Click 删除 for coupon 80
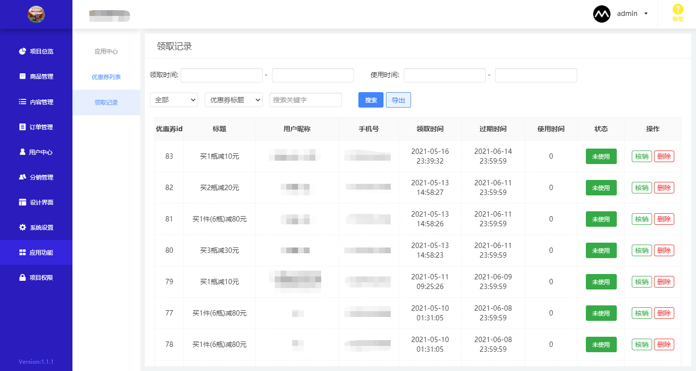The height and width of the screenshot is (371, 696). pyautogui.click(x=664, y=250)
